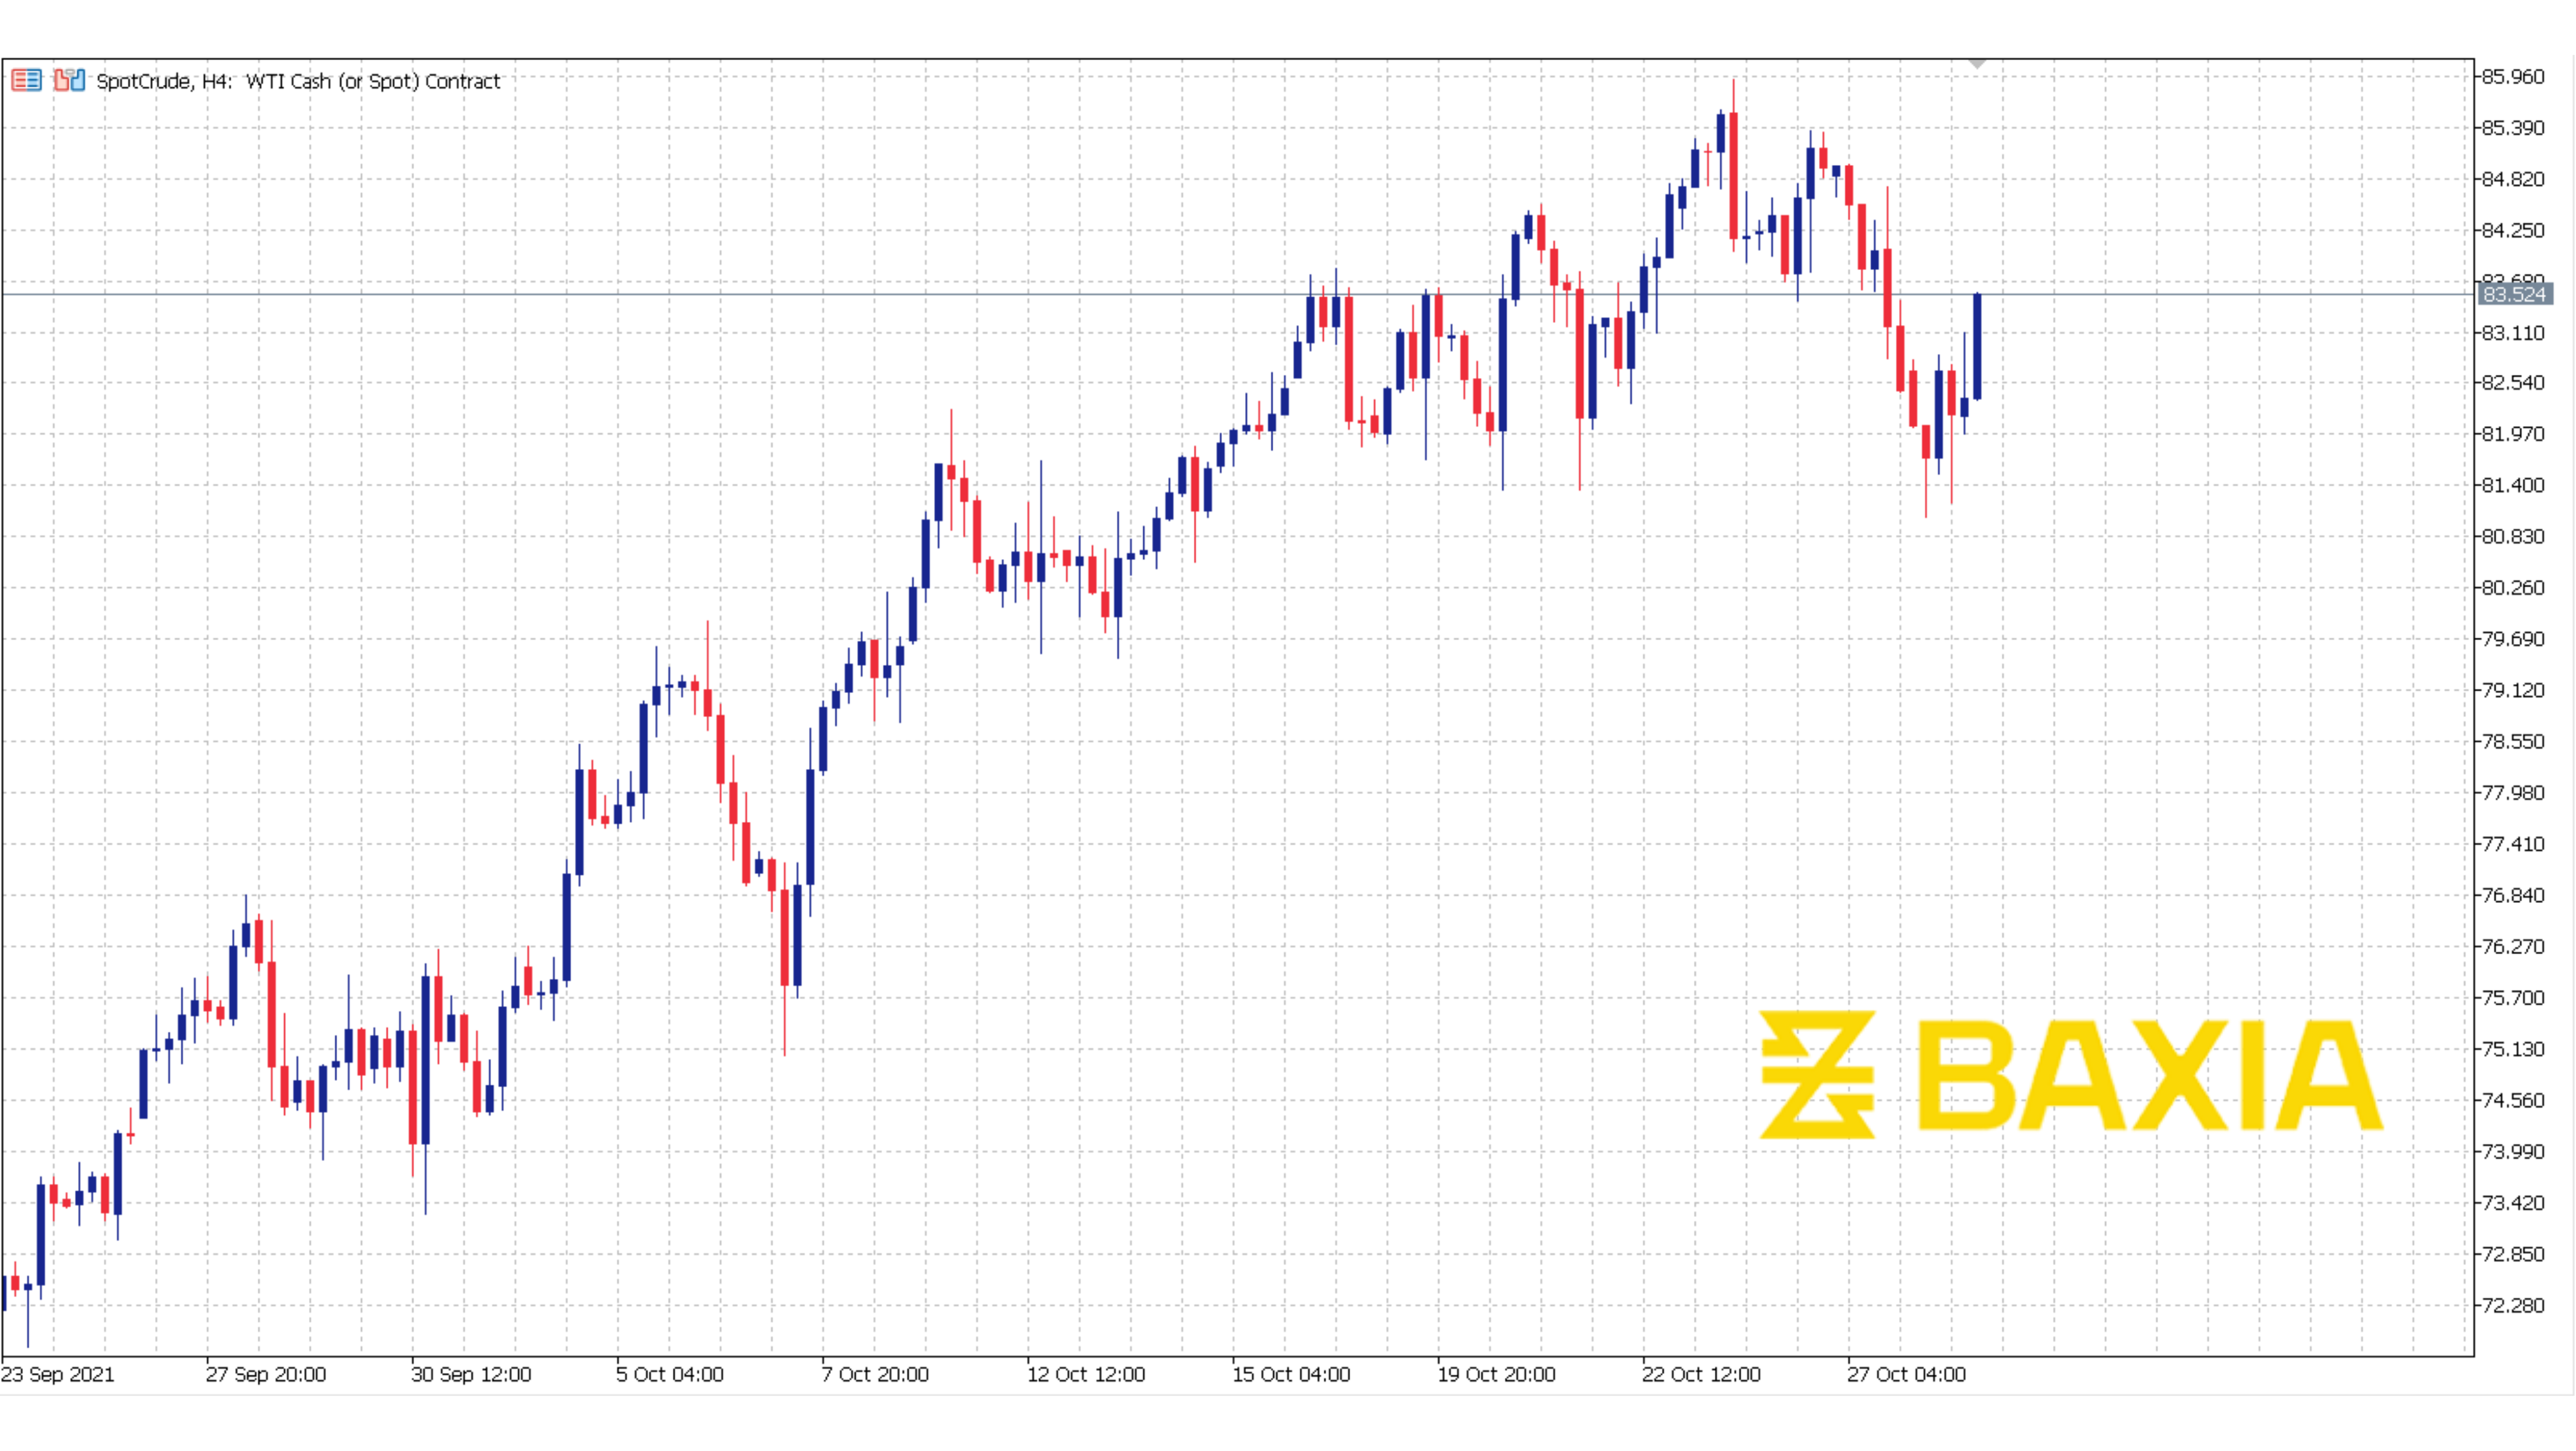The width and height of the screenshot is (2576, 1451).
Task: Click the 81.970 price scale value
Action: point(2513,434)
